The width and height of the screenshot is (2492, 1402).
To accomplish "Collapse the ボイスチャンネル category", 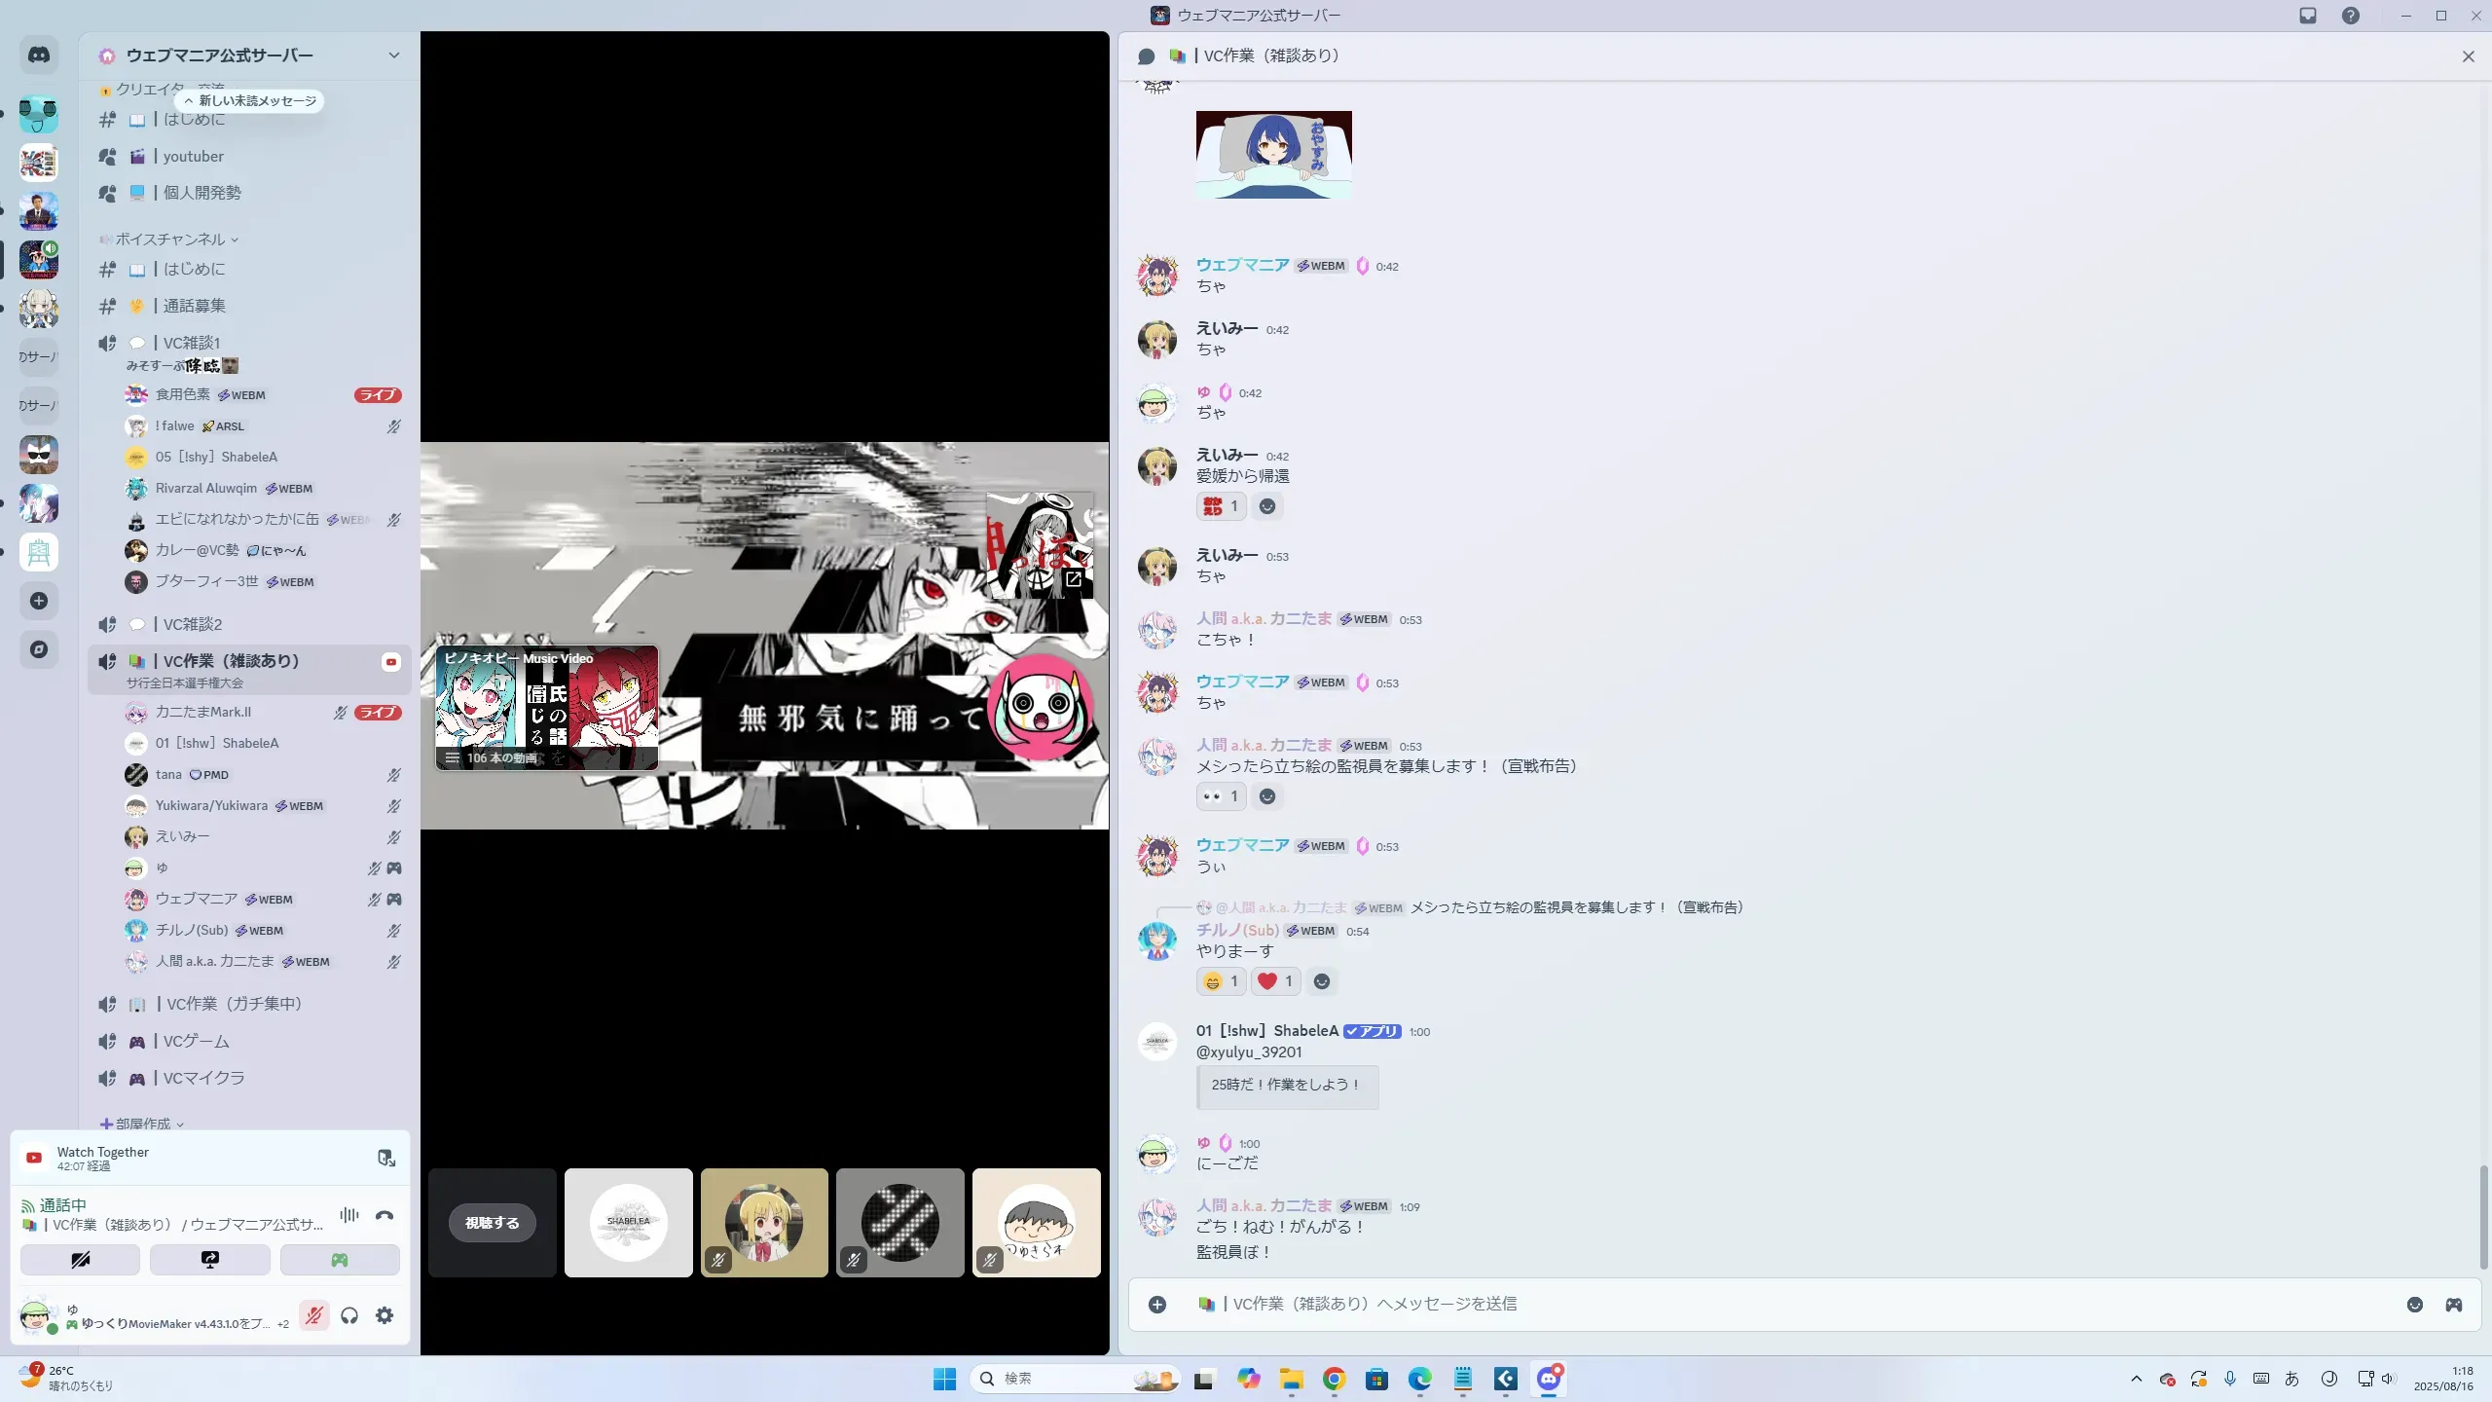I will (170, 240).
